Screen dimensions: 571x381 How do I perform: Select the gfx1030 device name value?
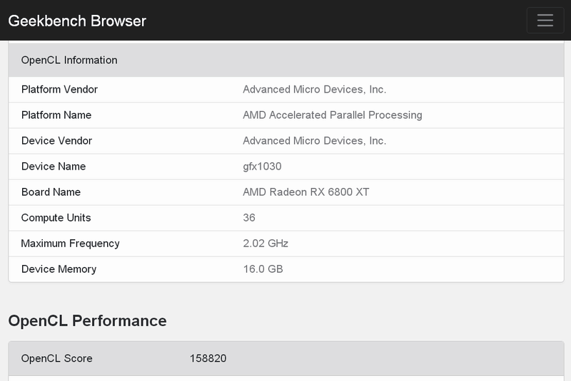[x=262, y=167]
